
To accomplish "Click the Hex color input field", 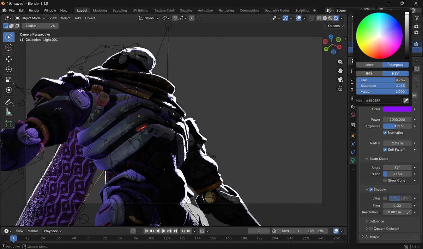I will 382,101.
